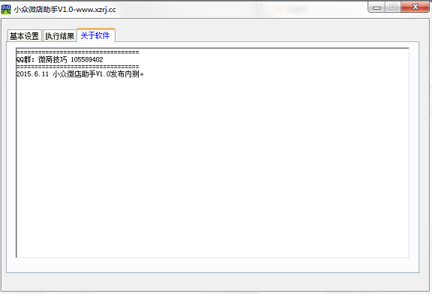
Task: Click the 2015.6.11 release note line
Action: [x=80, y=74]
